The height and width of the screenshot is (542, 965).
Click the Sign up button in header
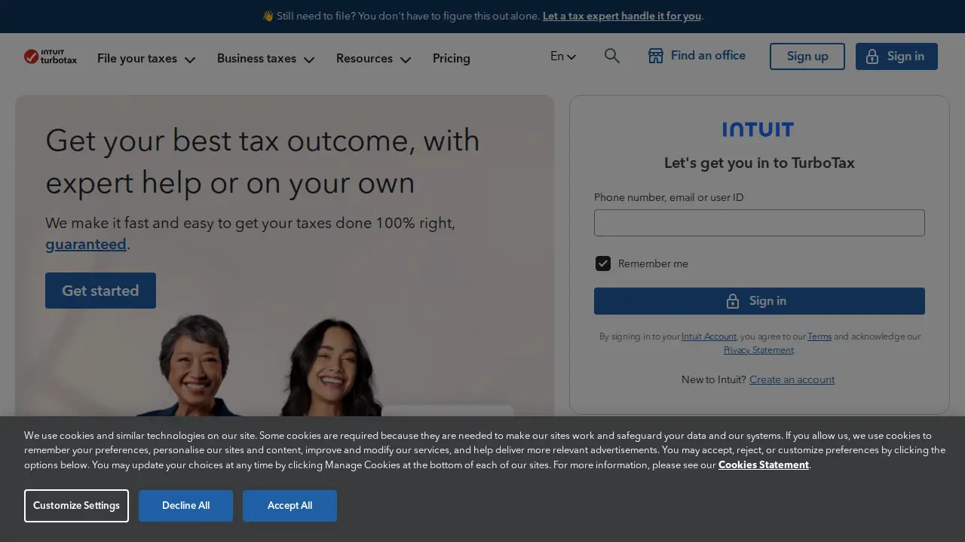[807, 56]
